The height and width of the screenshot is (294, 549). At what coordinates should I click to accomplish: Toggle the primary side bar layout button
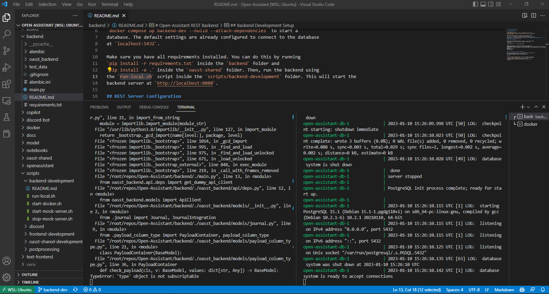[x=476, y=4]
